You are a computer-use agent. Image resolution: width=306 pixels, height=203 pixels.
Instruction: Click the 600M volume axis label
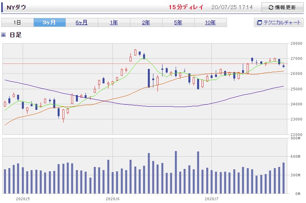coord(295,157)
